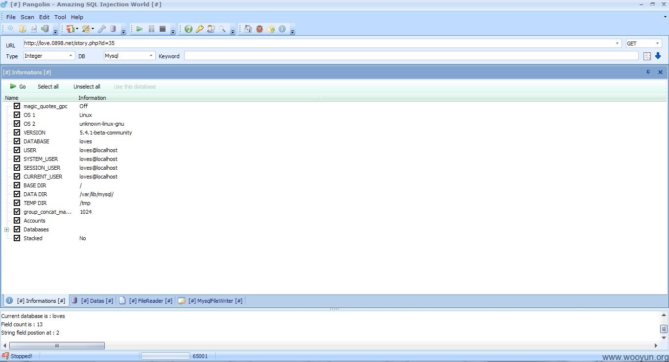Click the gold key toolbar icon
The height and width of the screenshot is (362, 669).
(x=200, y=29)
